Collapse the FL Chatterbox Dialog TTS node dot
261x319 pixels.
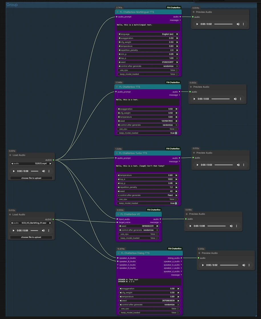click(x=119, y=253)
